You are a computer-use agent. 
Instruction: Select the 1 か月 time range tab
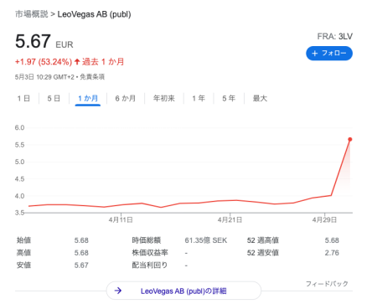pyautogui.click(x=88, y=98)
